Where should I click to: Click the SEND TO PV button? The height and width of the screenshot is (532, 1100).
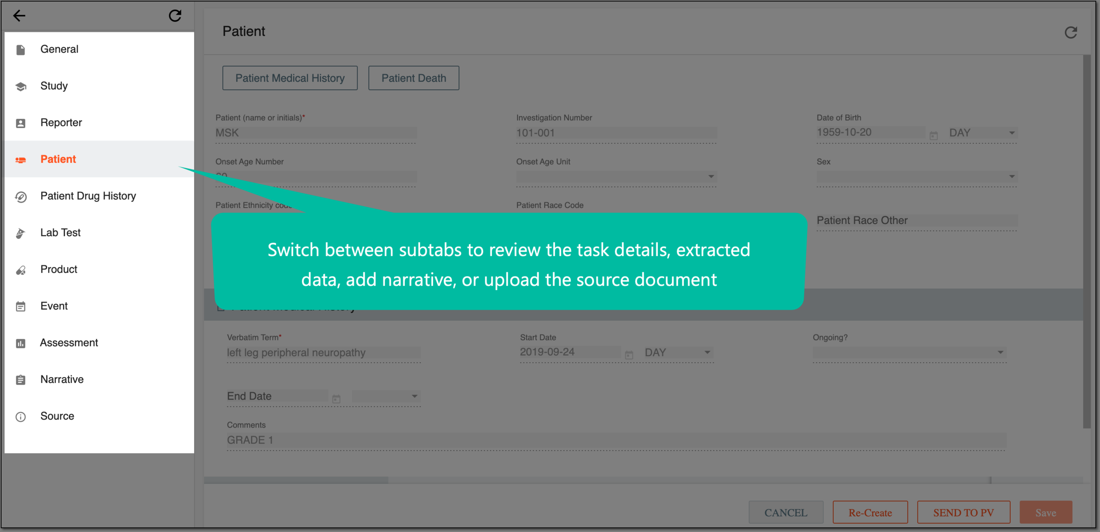964,513
